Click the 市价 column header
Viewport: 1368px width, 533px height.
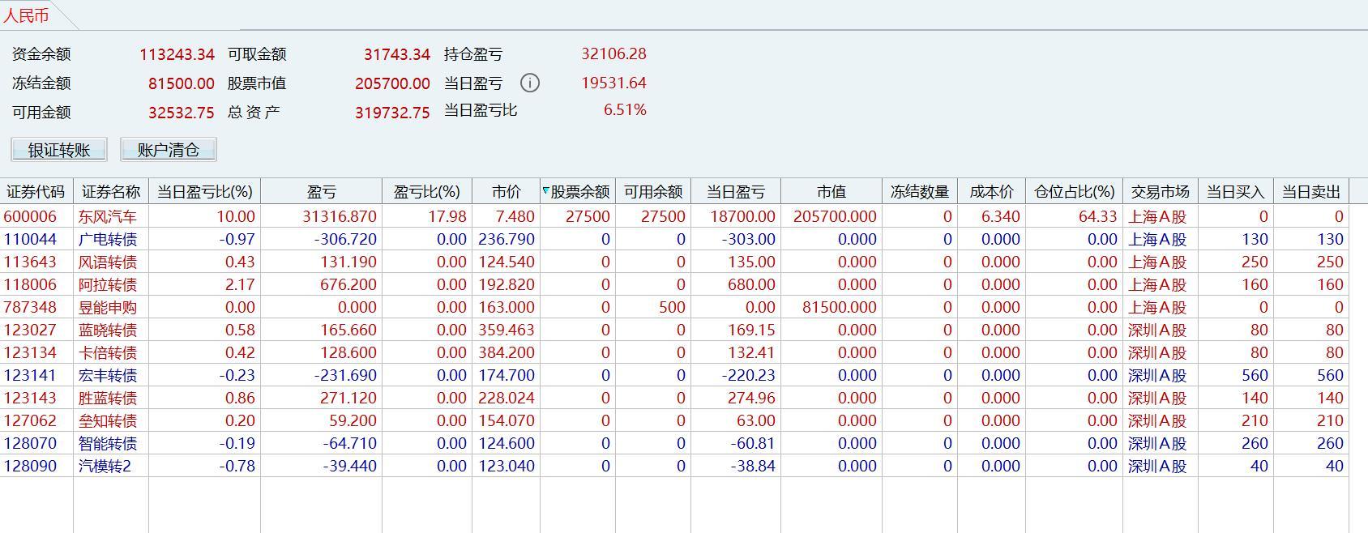(x=506, y=192)
